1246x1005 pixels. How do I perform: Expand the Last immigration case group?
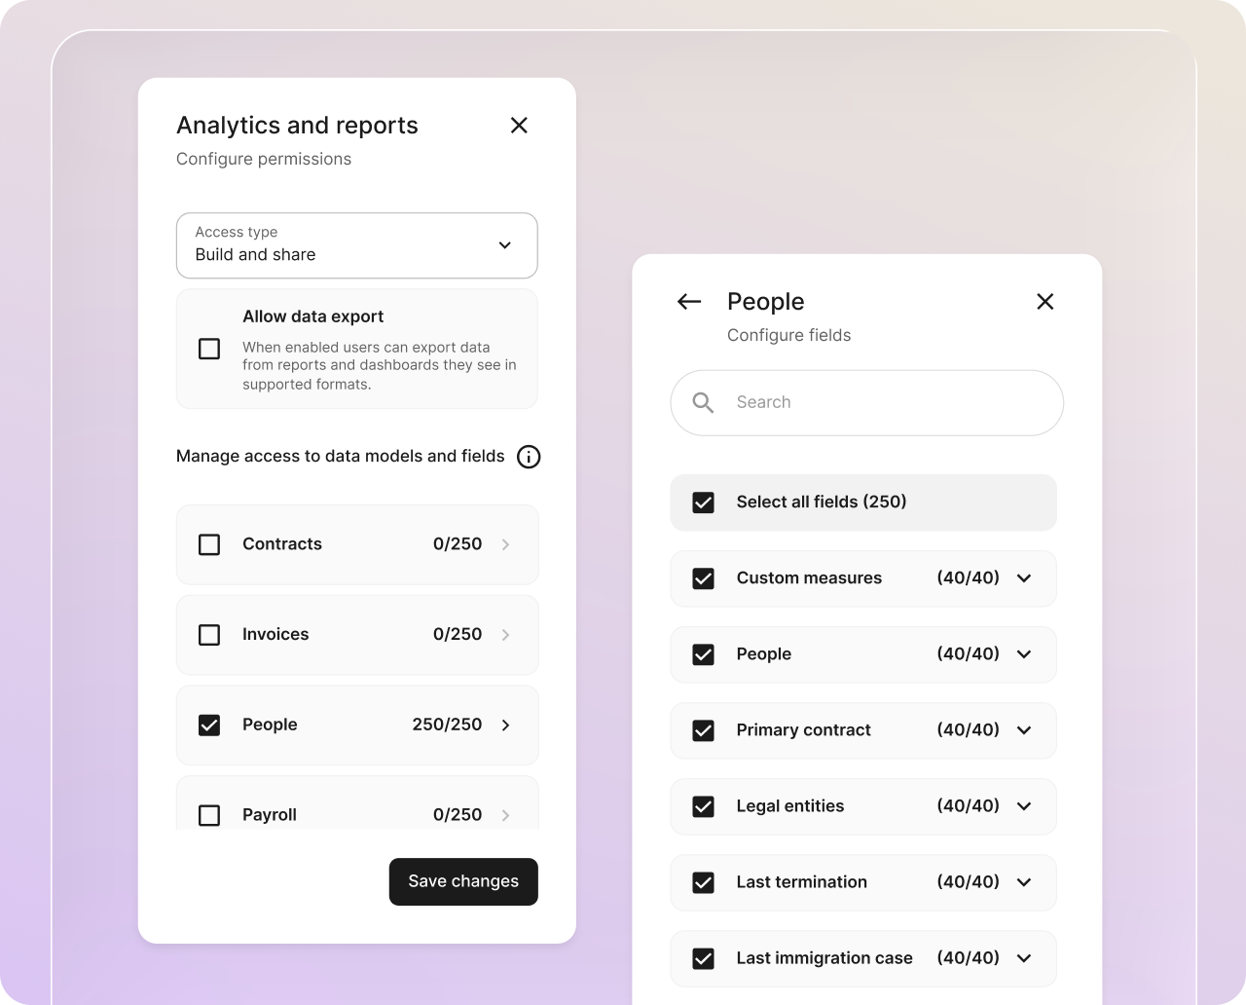1024,958
